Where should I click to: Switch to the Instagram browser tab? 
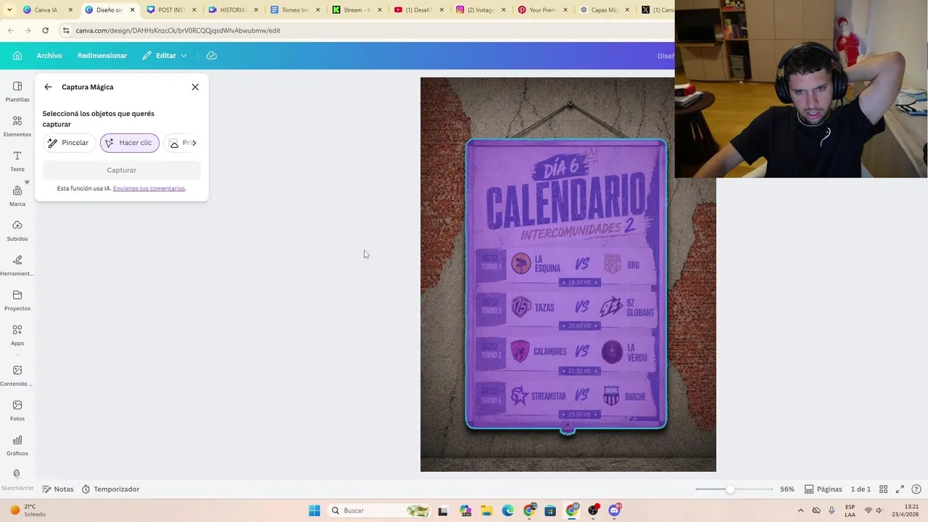[480, 10]
